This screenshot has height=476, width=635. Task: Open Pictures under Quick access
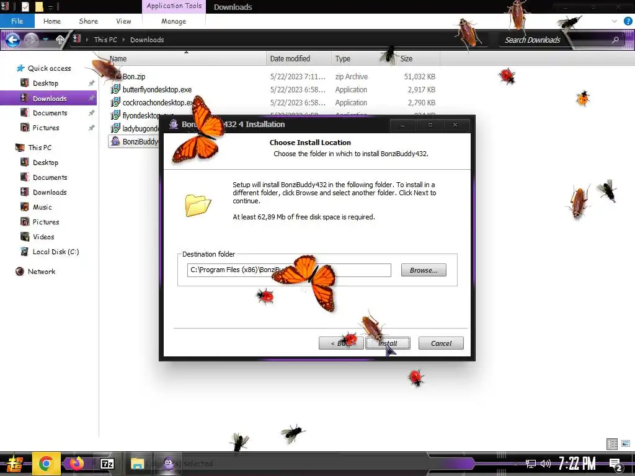46,128
